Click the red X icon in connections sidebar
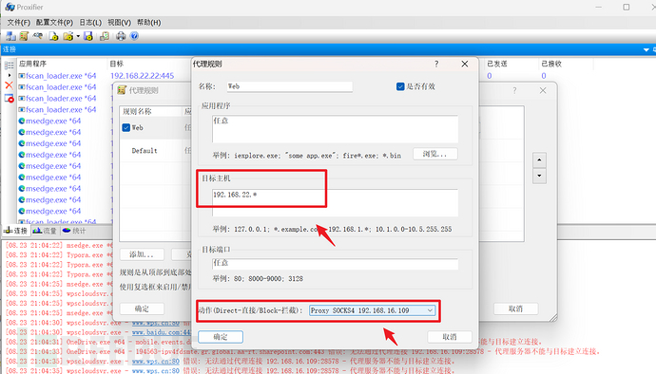The height and width of the screenshot is (374, 656). coord(9,85)
